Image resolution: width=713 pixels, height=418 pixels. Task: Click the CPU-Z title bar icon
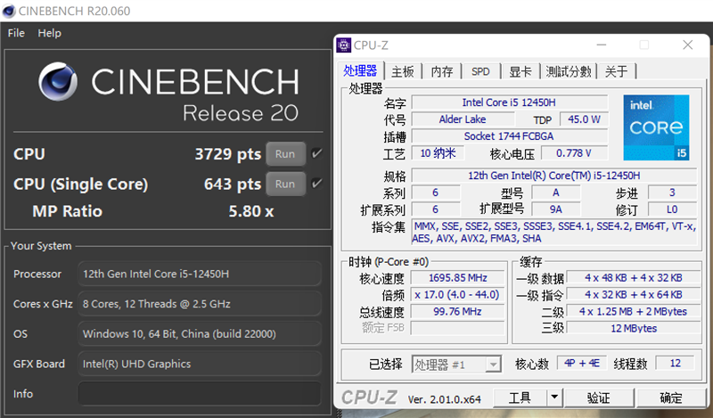[x=343, y=45]
